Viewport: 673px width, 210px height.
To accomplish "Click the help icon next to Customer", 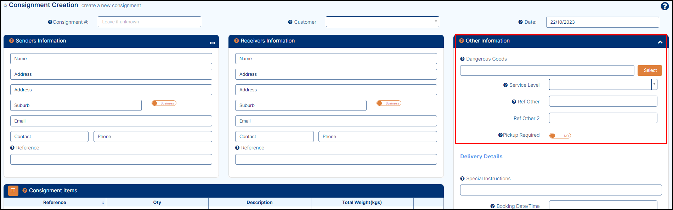I will coord(290,22).
